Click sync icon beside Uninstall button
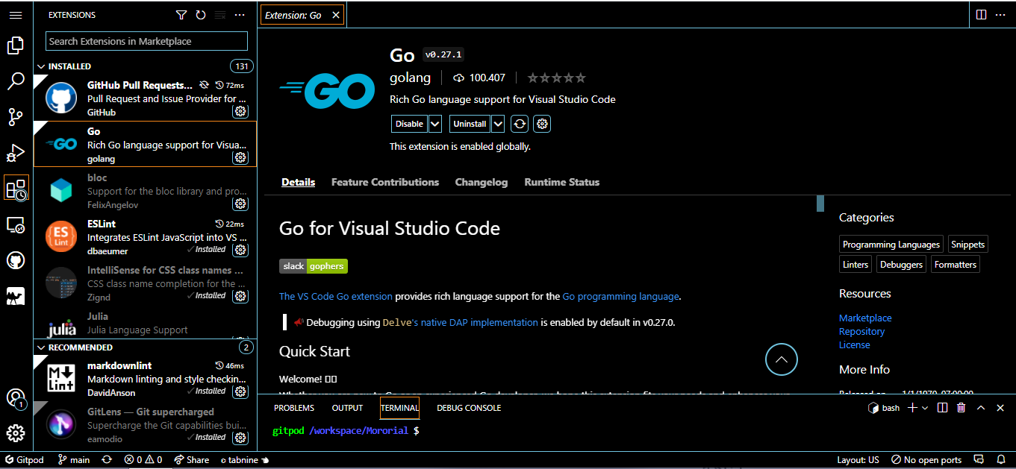This screenshot has height=469, width=1016. 520,124
